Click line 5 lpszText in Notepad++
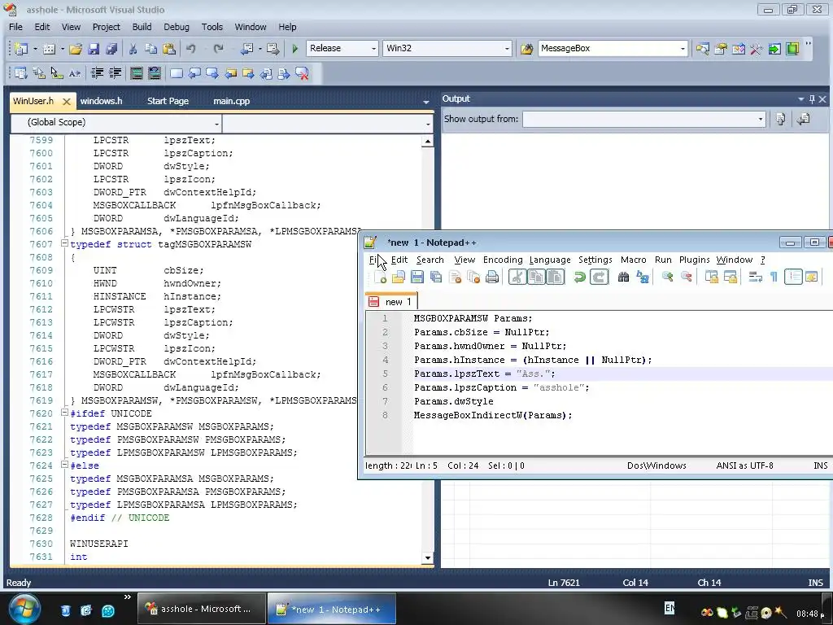833x625 pixels. 484,374
